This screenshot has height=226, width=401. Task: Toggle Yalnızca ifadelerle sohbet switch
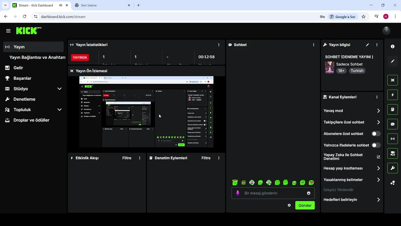(x=376, y=145)
